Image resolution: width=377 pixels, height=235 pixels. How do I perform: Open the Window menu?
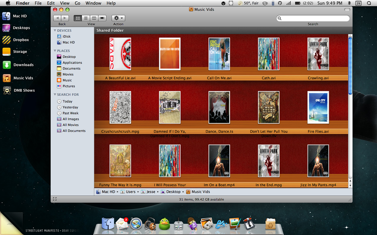point(93,3)
